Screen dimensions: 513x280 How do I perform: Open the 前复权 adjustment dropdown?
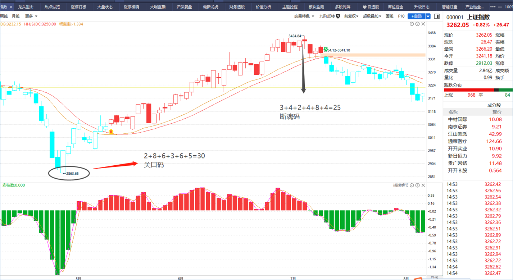click(351, 16)
